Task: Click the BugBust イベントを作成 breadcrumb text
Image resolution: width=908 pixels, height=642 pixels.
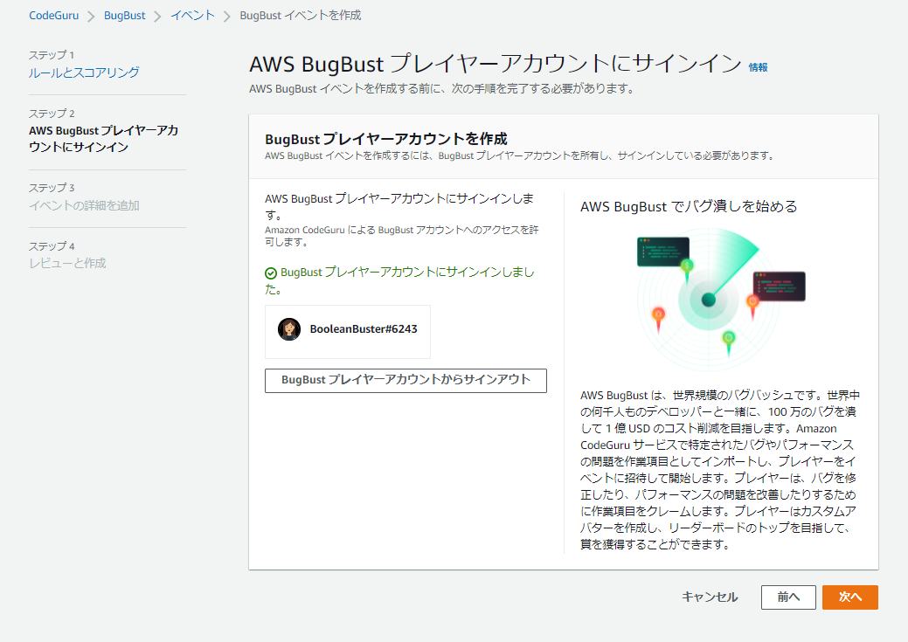Action: (301, 16)
